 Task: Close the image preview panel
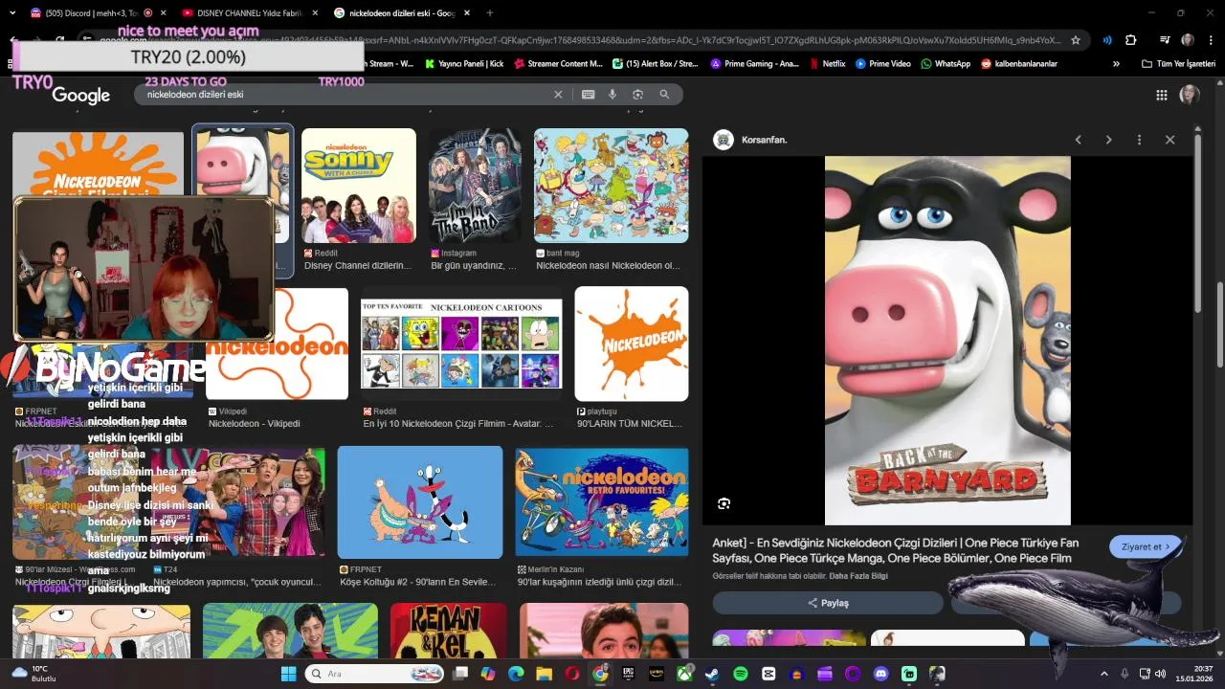[x=1169, y=140]
